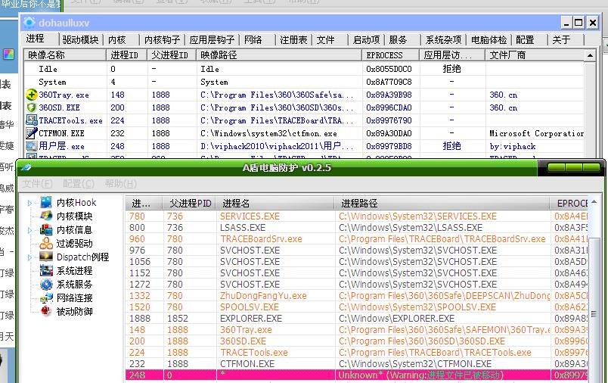608x383 pixels.
Task: Switch to the 配置 tab in dohaulluxv
Action: coord(525,39)
